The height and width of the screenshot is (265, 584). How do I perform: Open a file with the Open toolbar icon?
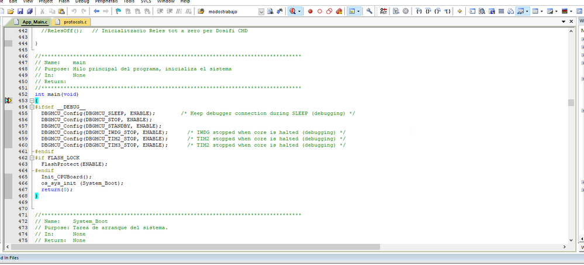(11, 11)
